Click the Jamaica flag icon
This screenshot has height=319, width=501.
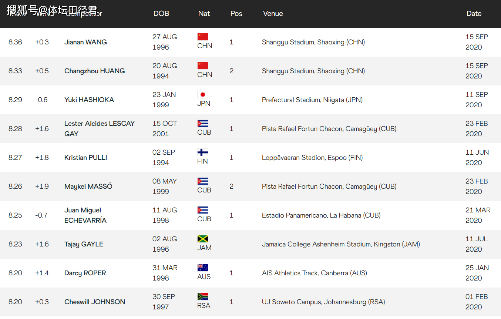tap(202, 239)
